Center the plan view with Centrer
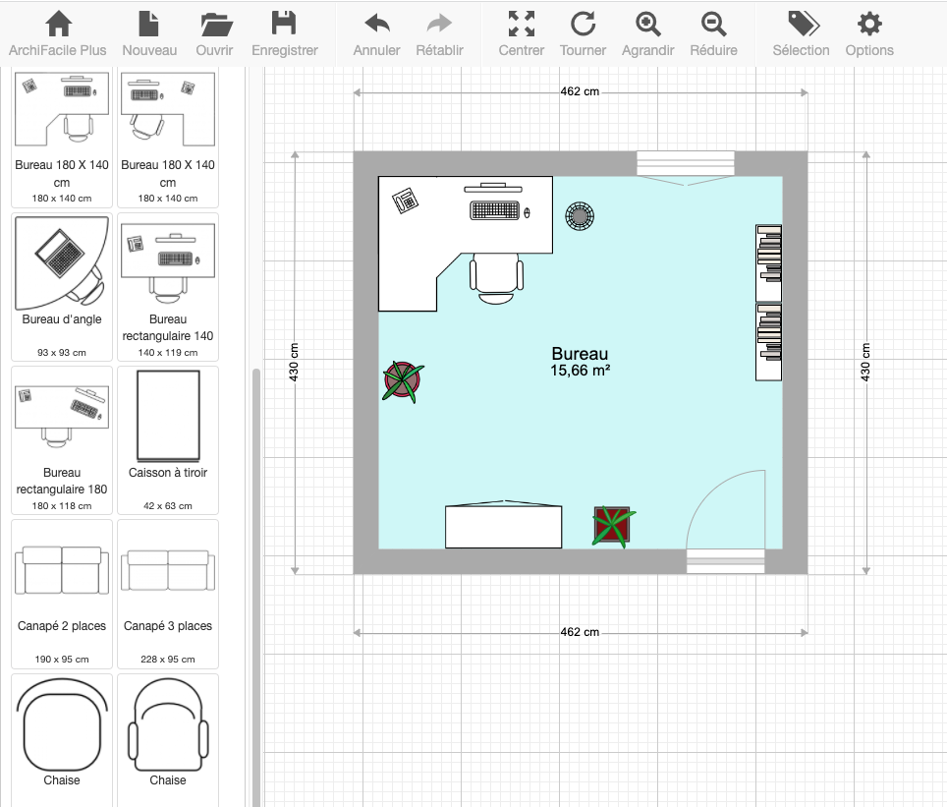This screenshot has height=807, width=947. (521, 25)
